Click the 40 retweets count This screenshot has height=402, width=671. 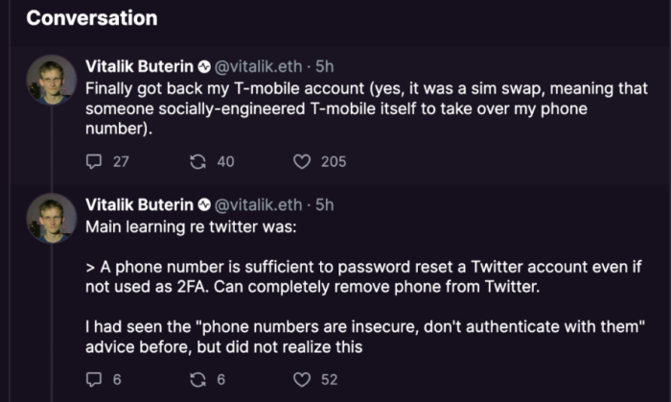[x=225, y=161]
